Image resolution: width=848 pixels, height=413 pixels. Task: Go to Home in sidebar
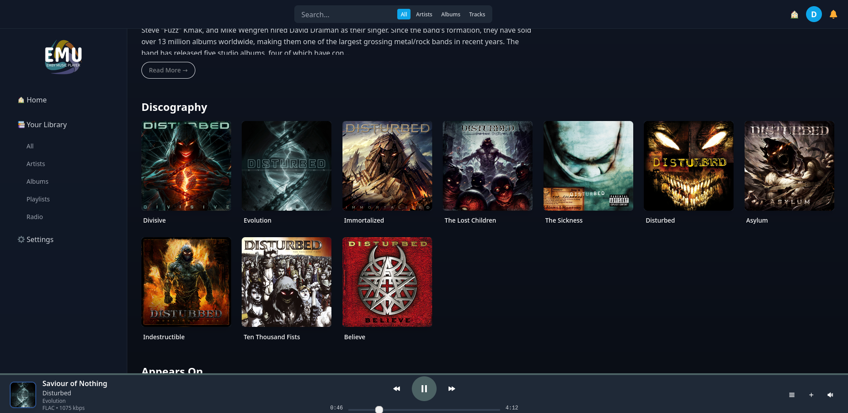32,100
